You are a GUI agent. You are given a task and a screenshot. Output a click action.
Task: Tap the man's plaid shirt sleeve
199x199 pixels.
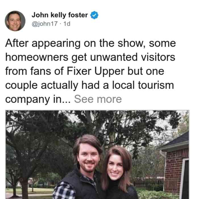(64, 190)
